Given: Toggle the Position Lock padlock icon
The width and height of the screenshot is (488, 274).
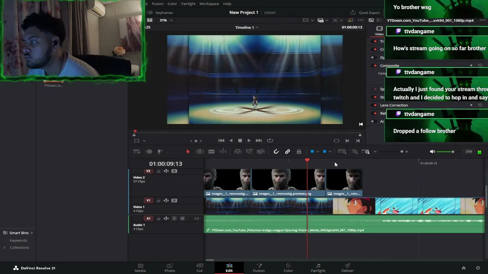Looking at the screenshot, I should 299,151.
